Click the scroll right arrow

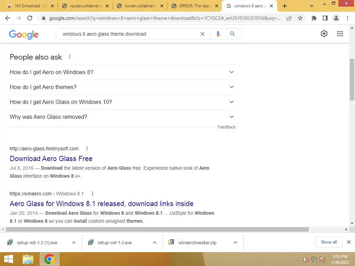pyautogui.click(x=346, y=229)
